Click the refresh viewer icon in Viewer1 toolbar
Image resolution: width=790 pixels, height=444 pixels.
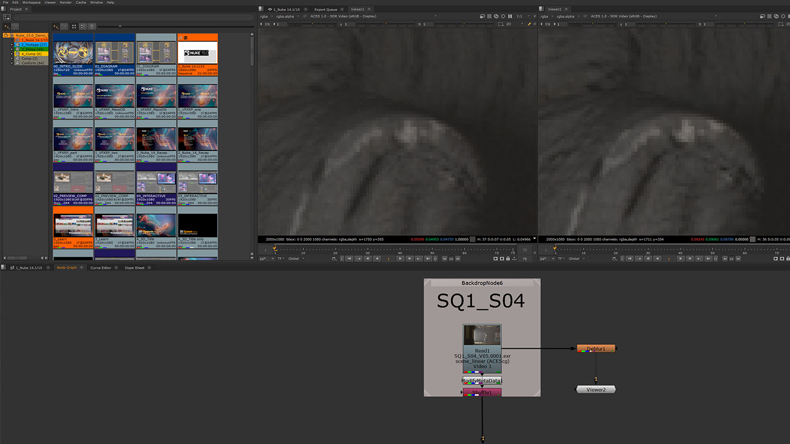(496, 16)
